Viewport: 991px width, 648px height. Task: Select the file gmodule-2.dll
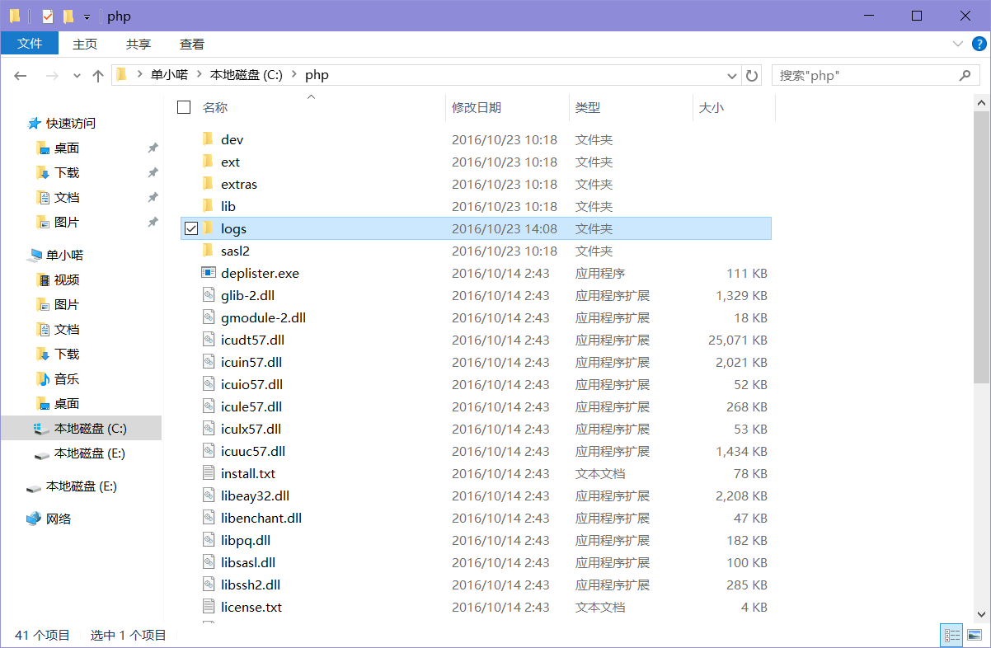(263, 317)
